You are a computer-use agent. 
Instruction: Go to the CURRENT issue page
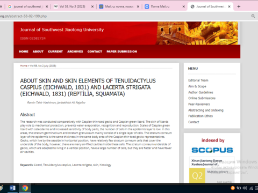coord(55,51)
